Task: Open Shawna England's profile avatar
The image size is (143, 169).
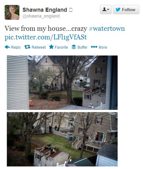Action: [12, 12]
